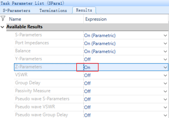The height and width of the screenshot is (118, 169).
Task: Select the Pseudo wave Group Delay row
Action: (91, 115)
